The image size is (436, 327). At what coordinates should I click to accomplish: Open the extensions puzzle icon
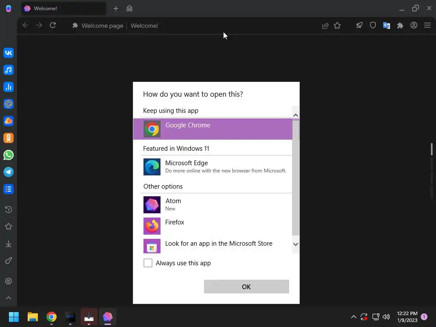[400, 26]
